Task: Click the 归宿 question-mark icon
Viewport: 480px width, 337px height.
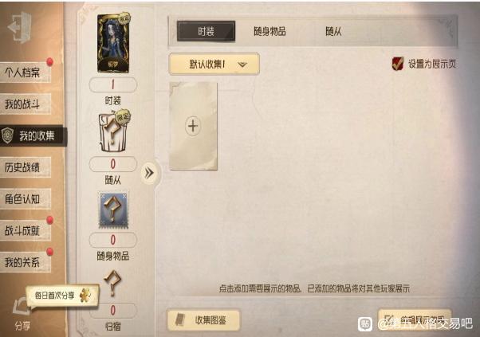Action: (x=112, y=283)
